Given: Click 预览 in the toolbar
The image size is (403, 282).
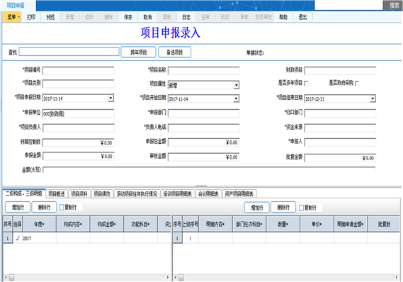Looking at the screenshot, I should [50, 17].
